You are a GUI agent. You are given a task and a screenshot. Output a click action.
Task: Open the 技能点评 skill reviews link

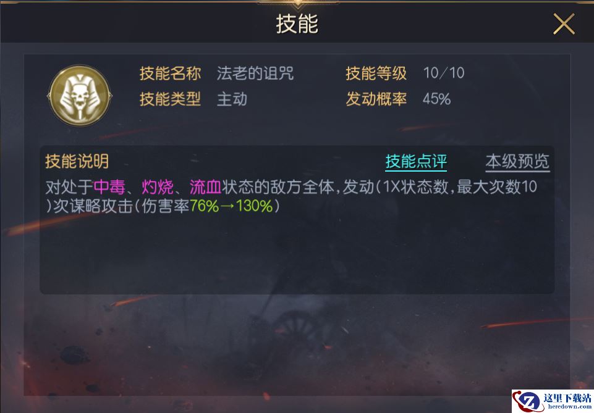pos(416,162)
